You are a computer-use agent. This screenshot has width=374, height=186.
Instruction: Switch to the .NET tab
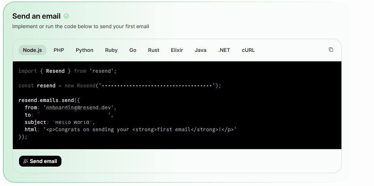click(x=224, y=50)
